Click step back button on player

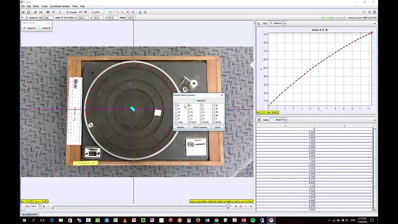[x=236, y=206]
